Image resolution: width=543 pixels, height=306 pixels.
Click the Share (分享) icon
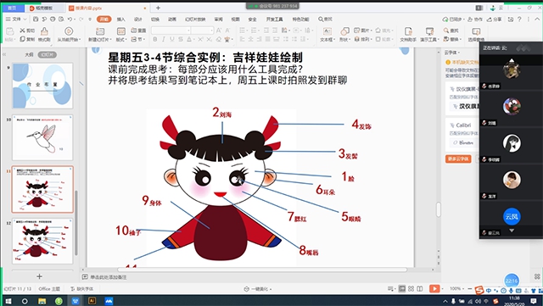pos(490,19)
